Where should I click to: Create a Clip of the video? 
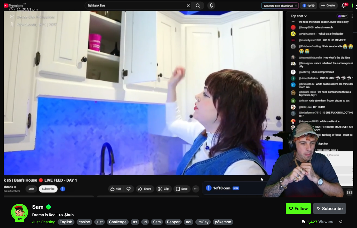[163, 189]
